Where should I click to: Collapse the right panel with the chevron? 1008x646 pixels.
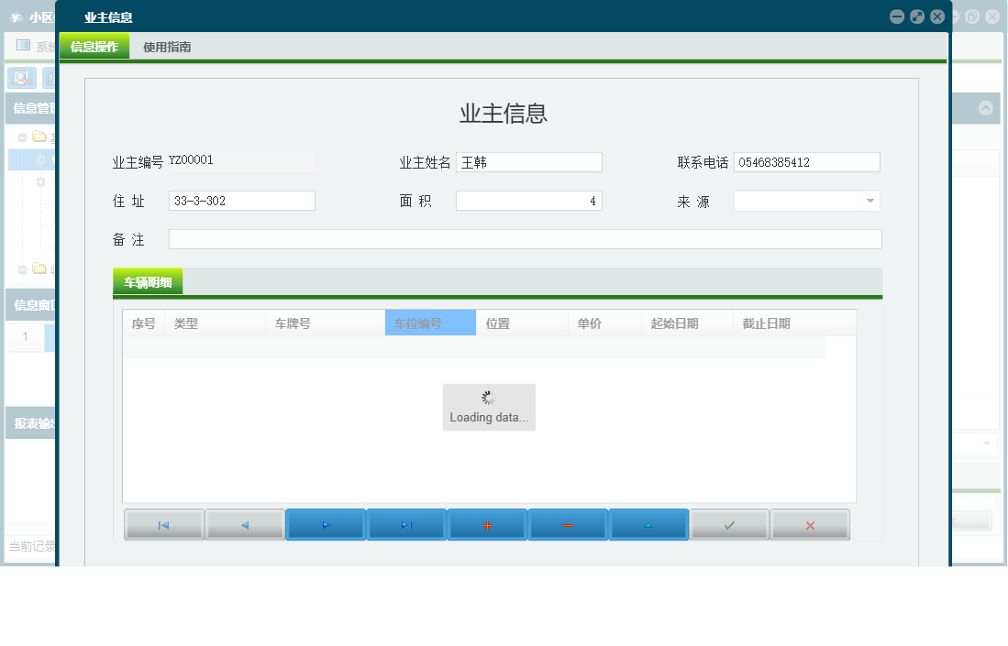point(987,107)
